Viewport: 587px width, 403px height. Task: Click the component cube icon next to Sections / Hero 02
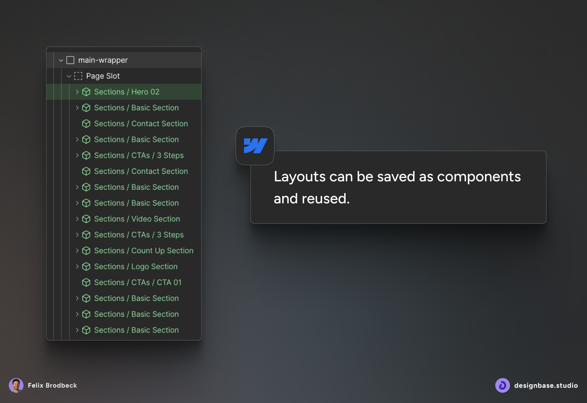click(86, 92)
